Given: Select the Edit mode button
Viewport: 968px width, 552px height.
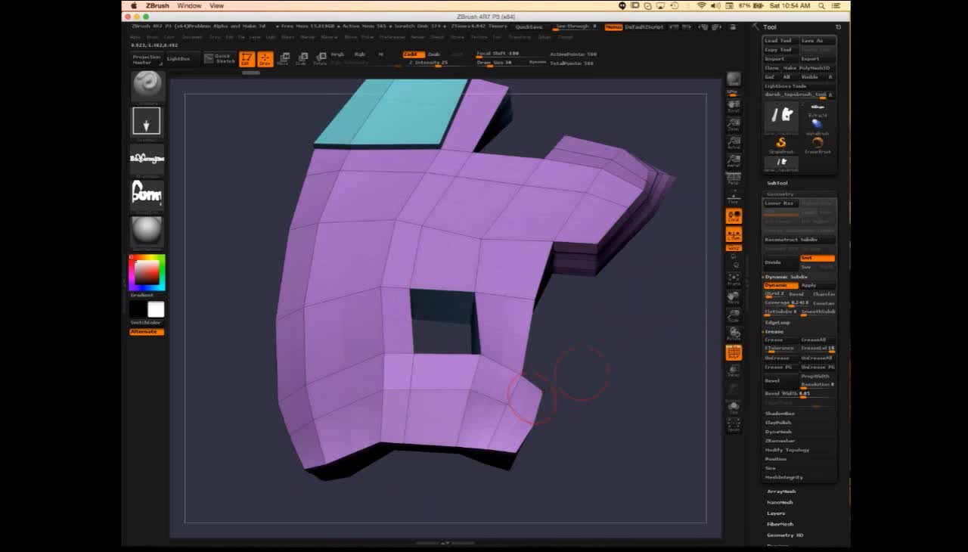Looking at the screenshot, I should tap(247, 59).
